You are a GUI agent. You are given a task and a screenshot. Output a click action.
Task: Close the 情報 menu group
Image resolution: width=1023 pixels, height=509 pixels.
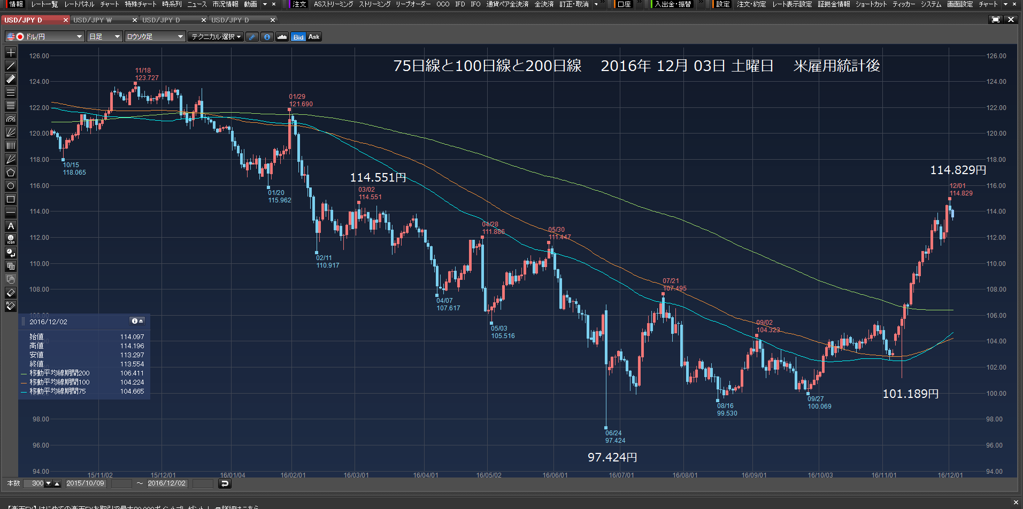pos(274,4)
